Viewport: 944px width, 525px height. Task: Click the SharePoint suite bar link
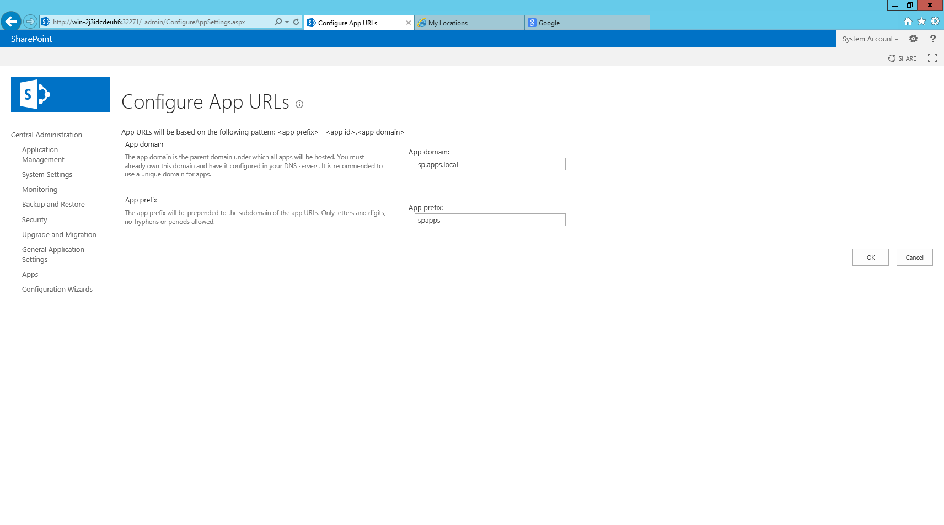click(31, 39)
